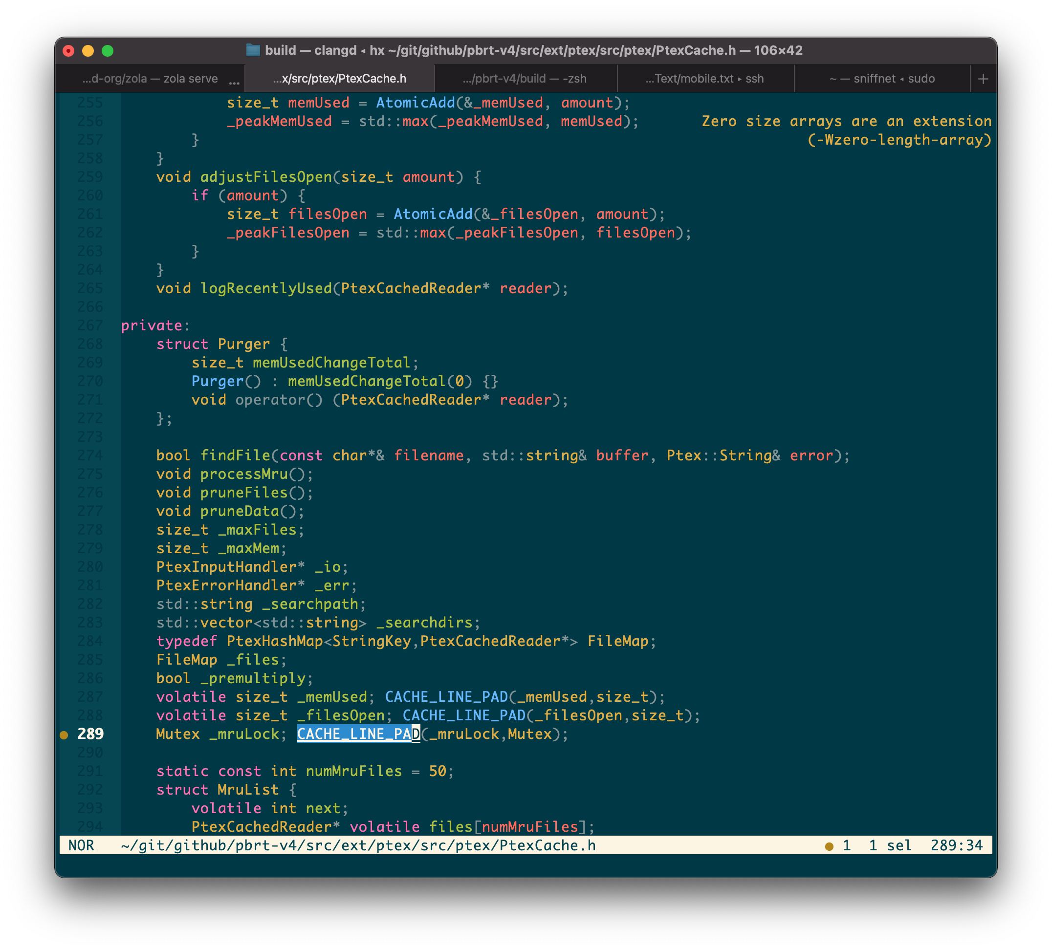Click the folder icon in title bar
Image resolution: width=1052 pixels, height=950 pixels.
click(x=253, y=50)
